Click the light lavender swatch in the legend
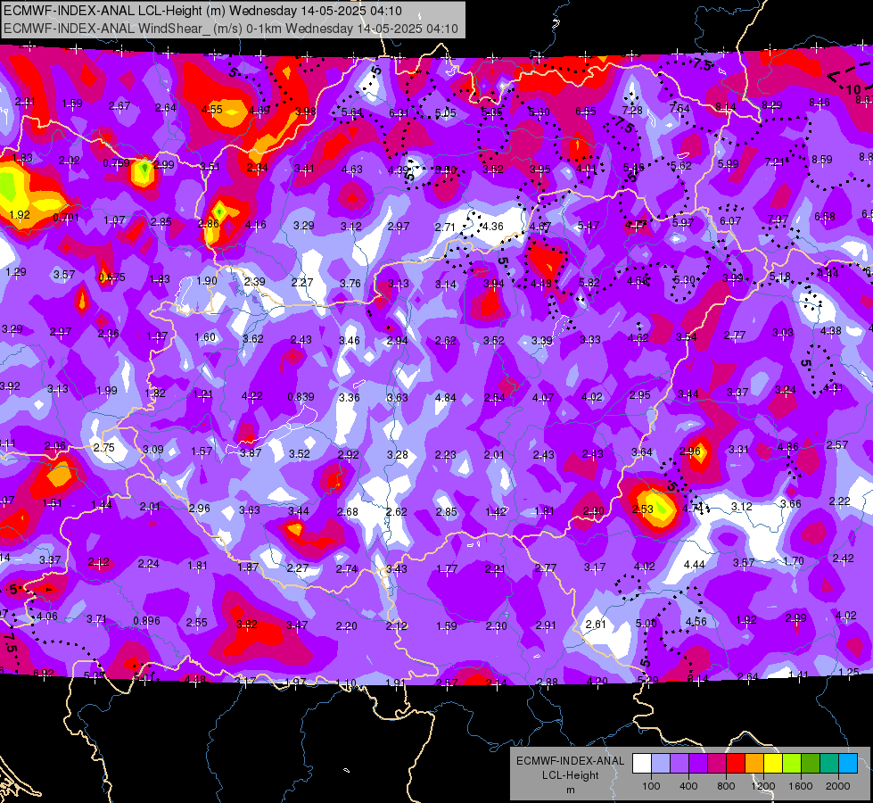 coord(660,764)
